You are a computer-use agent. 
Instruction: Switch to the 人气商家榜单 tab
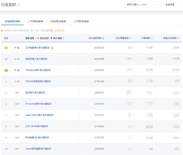tap(35, 21)
